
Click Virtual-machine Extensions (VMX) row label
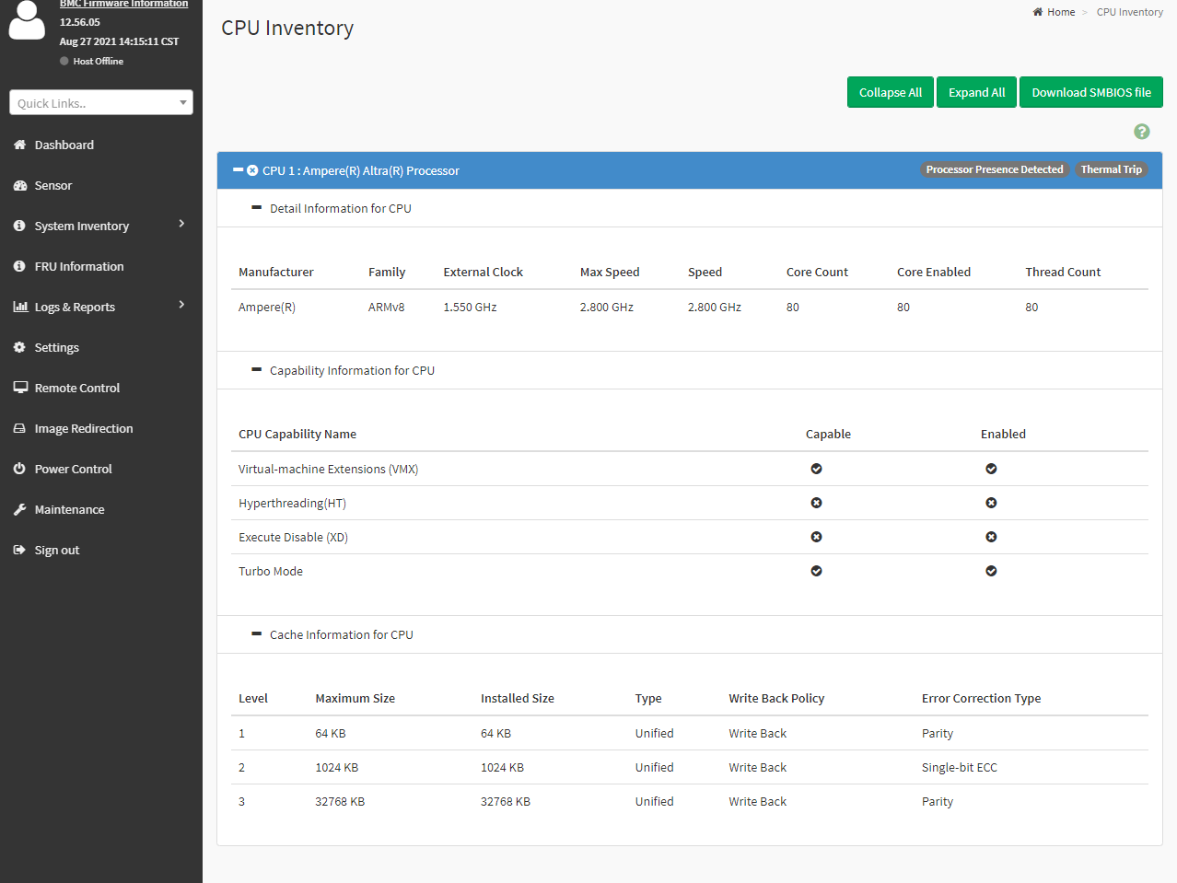(x=328, y=469)
